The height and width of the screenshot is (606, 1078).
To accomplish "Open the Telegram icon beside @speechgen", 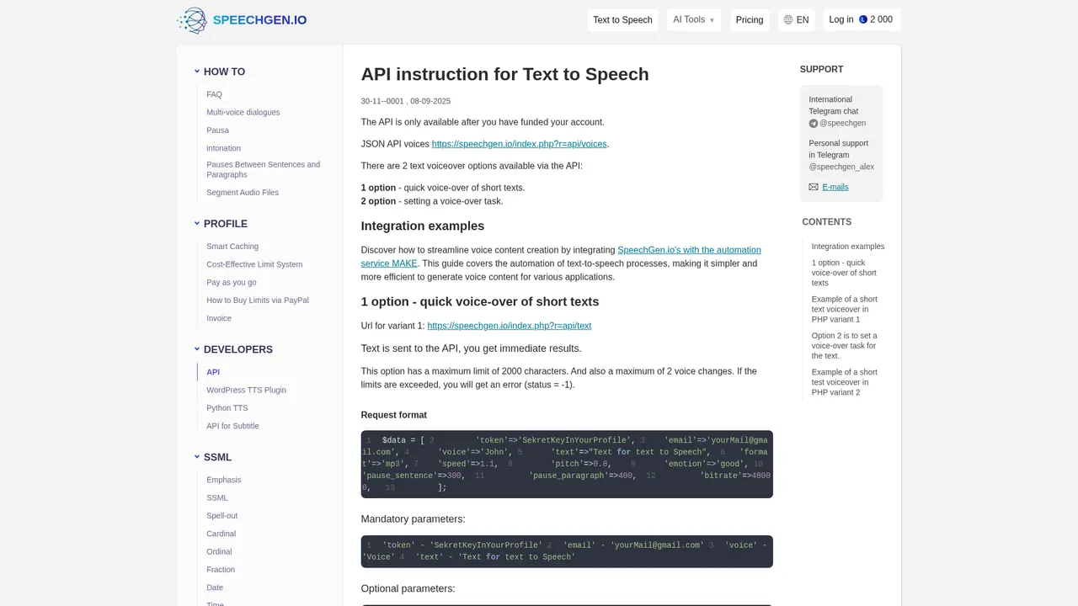I will coord(814,123).
